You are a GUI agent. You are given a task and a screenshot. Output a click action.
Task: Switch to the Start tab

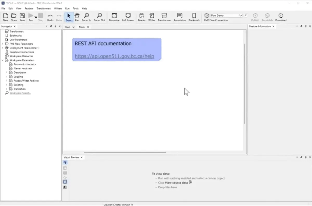pyautogui.click(x=67, y=27)
